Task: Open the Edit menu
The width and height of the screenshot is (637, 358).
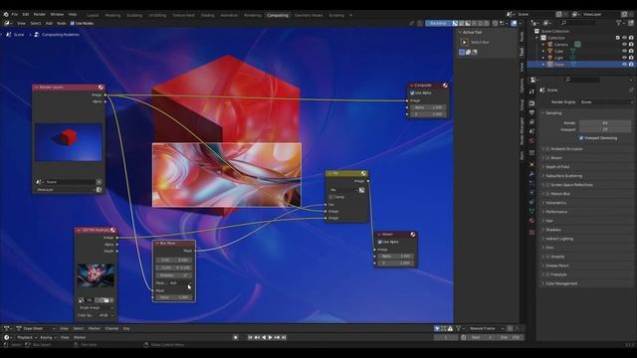Action: tap(26, 14)
